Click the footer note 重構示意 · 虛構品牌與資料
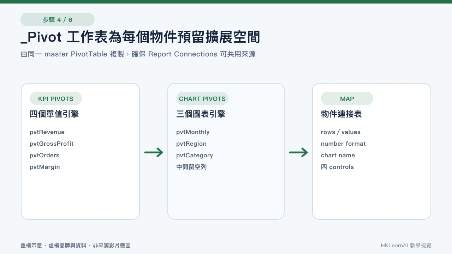The image size is (452, 254). [x=76, y=246]
